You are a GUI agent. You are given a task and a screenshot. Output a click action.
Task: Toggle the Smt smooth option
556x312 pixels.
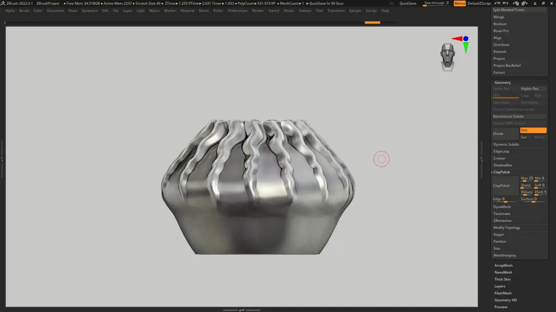click(x=533, y=130)
